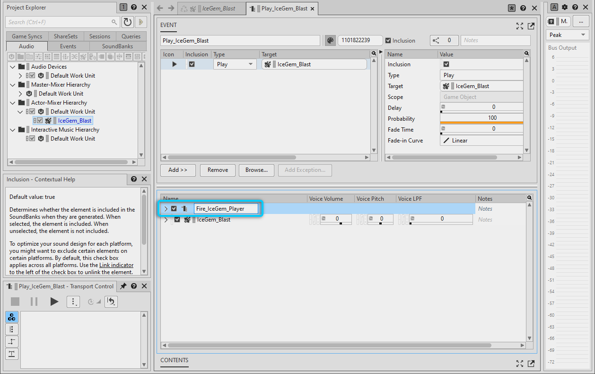Click the Browse... button
595x374 pixels.
[256, 170]
